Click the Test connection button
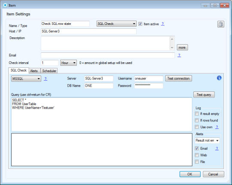 coord(178,79)
